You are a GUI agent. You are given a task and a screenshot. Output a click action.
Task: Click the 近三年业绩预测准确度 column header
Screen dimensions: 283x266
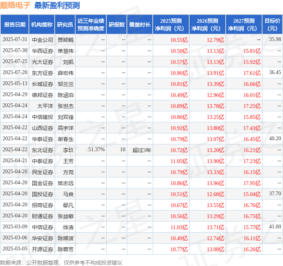tap(90, 24)
